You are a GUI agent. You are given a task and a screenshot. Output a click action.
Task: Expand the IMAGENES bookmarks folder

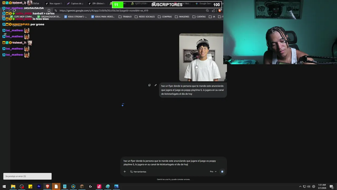182,17
